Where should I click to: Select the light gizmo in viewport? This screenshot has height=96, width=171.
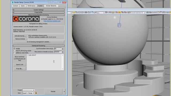click(x=119, y=25)
